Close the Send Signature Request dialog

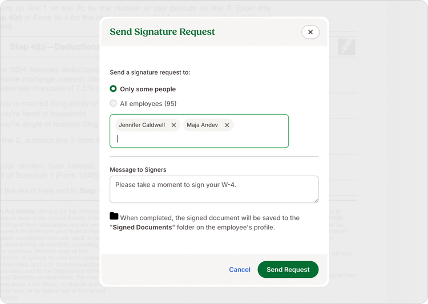tap(310, 32)
